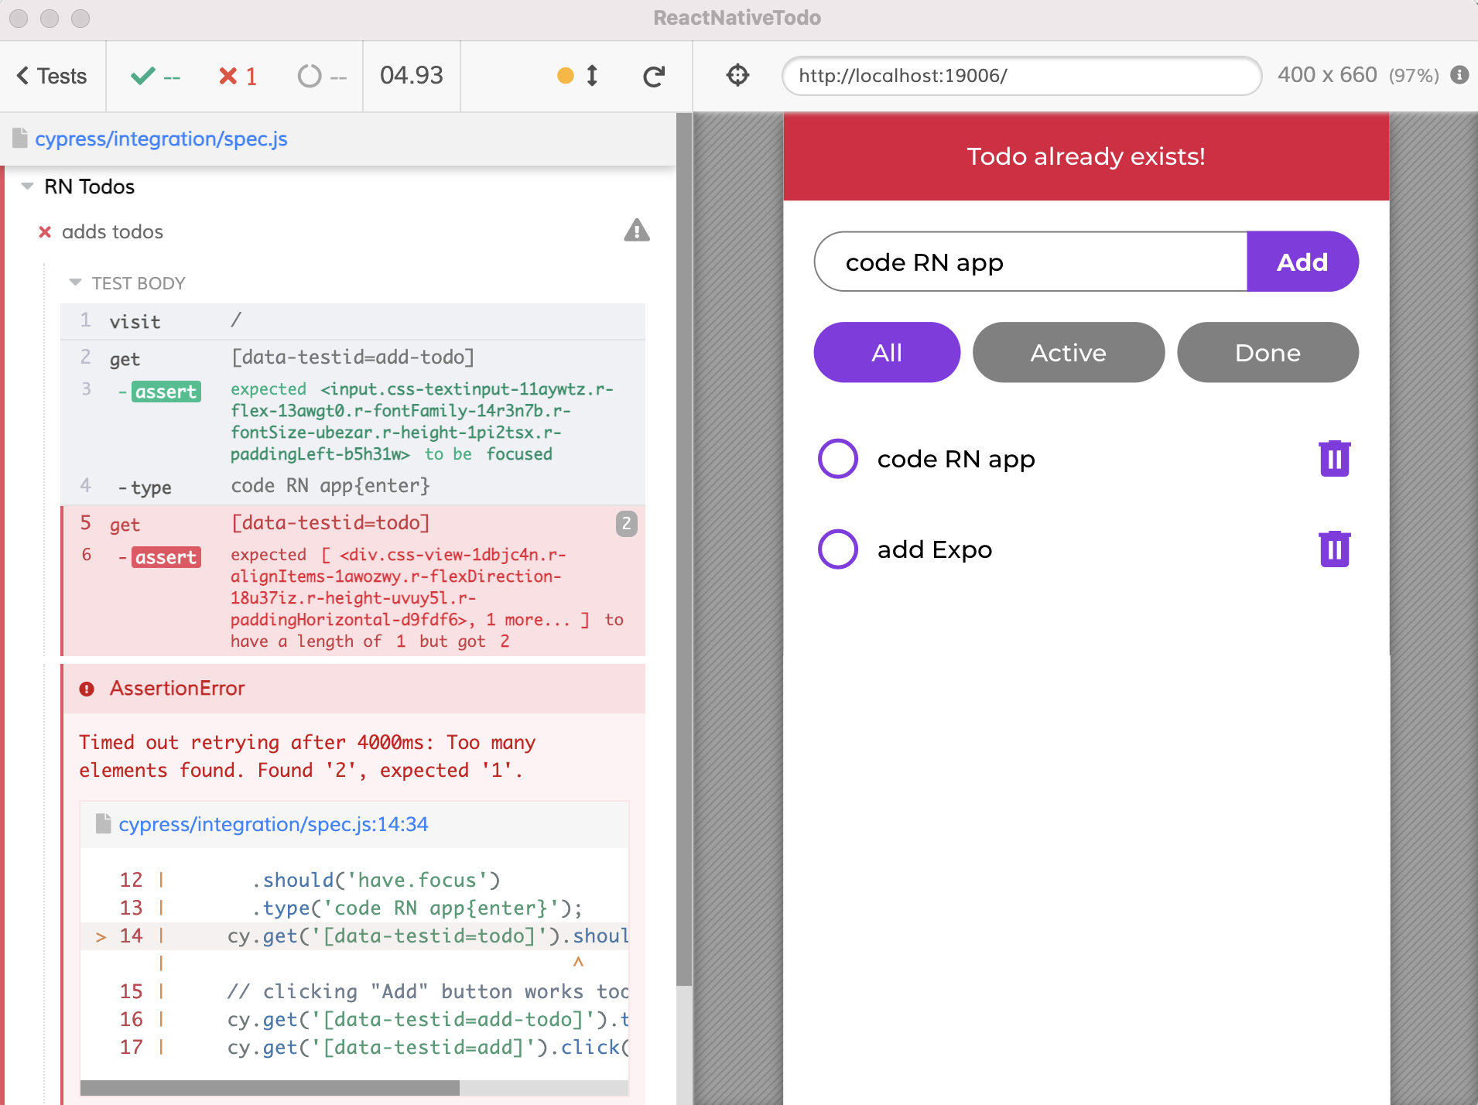
Task: Select the 'visit /' command row
Action: pos(353,321)
